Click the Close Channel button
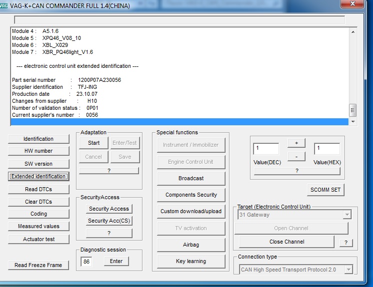This screenshot has height=287, width=373. 286,242
